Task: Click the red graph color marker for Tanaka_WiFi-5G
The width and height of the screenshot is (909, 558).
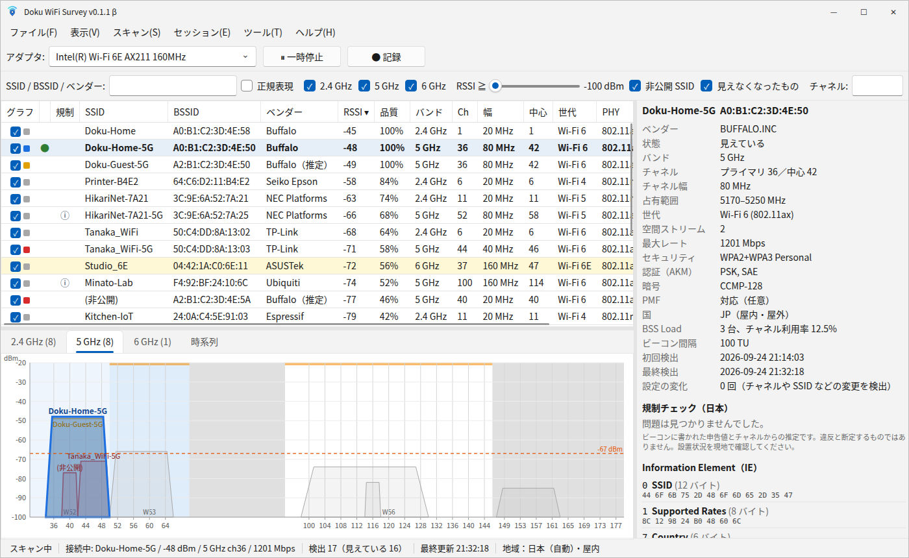Action: tap(27, 250)
